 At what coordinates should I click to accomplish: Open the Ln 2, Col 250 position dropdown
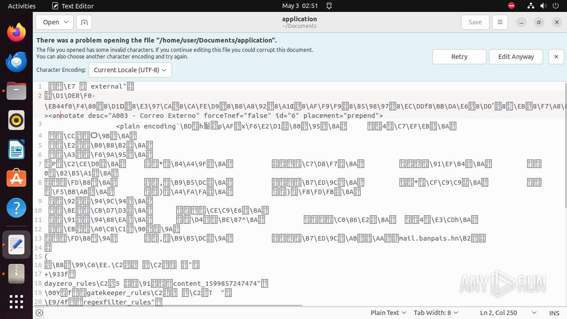coord(508,313)
